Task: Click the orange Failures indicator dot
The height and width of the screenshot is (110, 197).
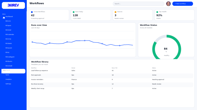Action: click(x=115, y=12)
